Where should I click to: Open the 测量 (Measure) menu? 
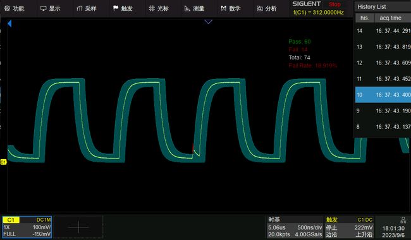pyautogui.click(x=195, y=8)
